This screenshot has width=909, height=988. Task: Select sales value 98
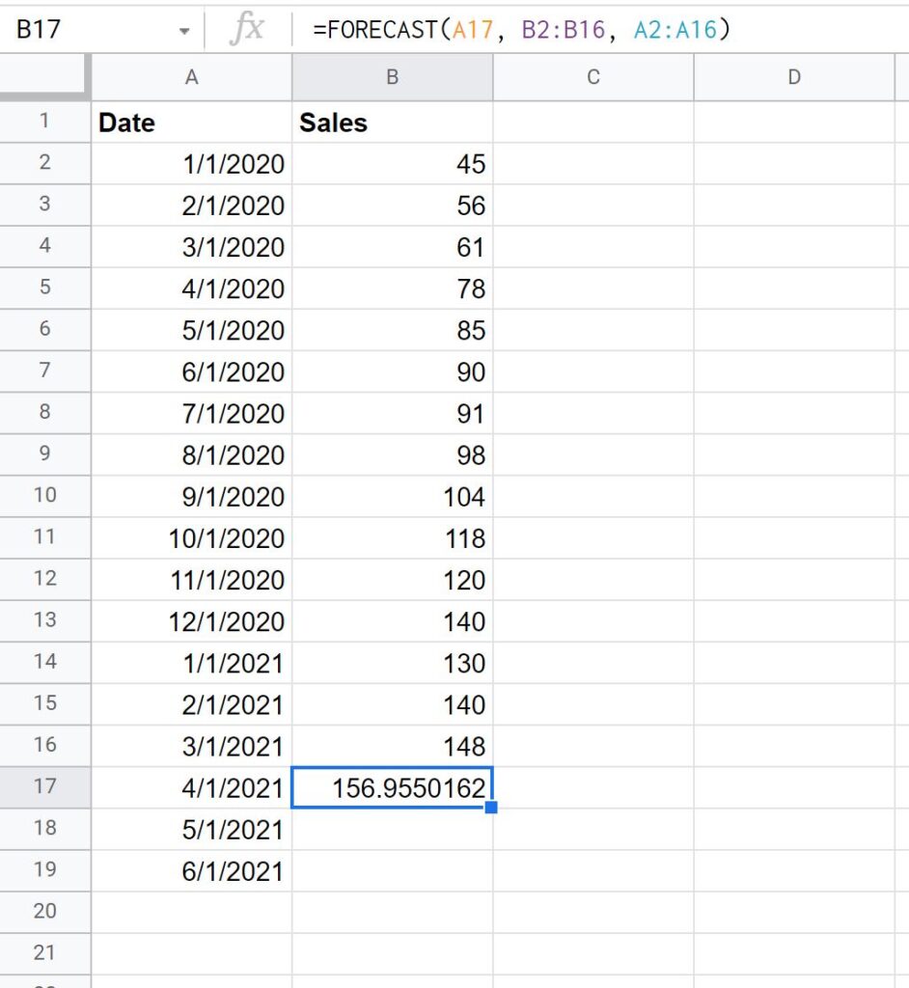[x=392, y=455]
